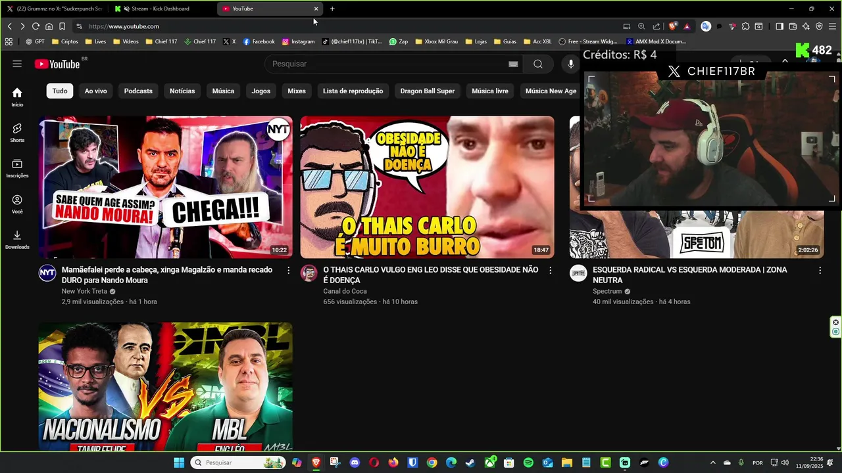This screenshot has height=473, width=842.
Task: Bookmark this page with bookmark icon
Action: (62, 26)
